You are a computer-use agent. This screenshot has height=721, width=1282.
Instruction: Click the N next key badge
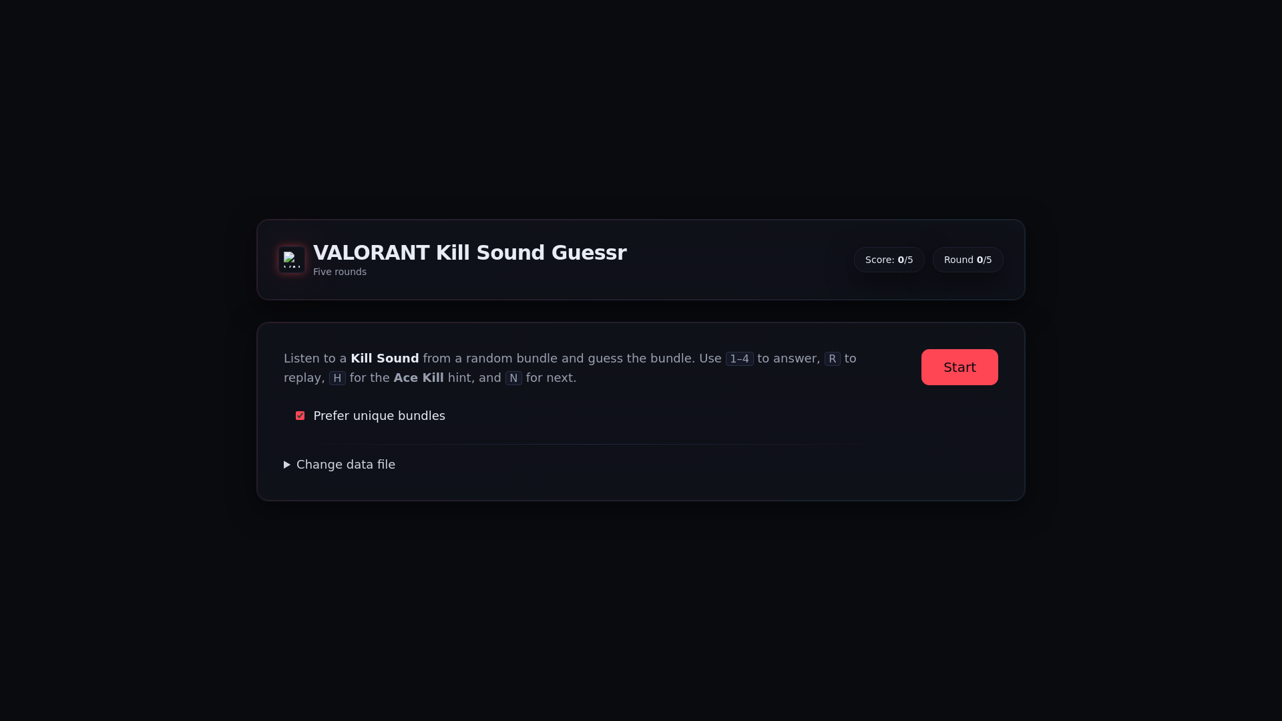(x=513, y=379)
